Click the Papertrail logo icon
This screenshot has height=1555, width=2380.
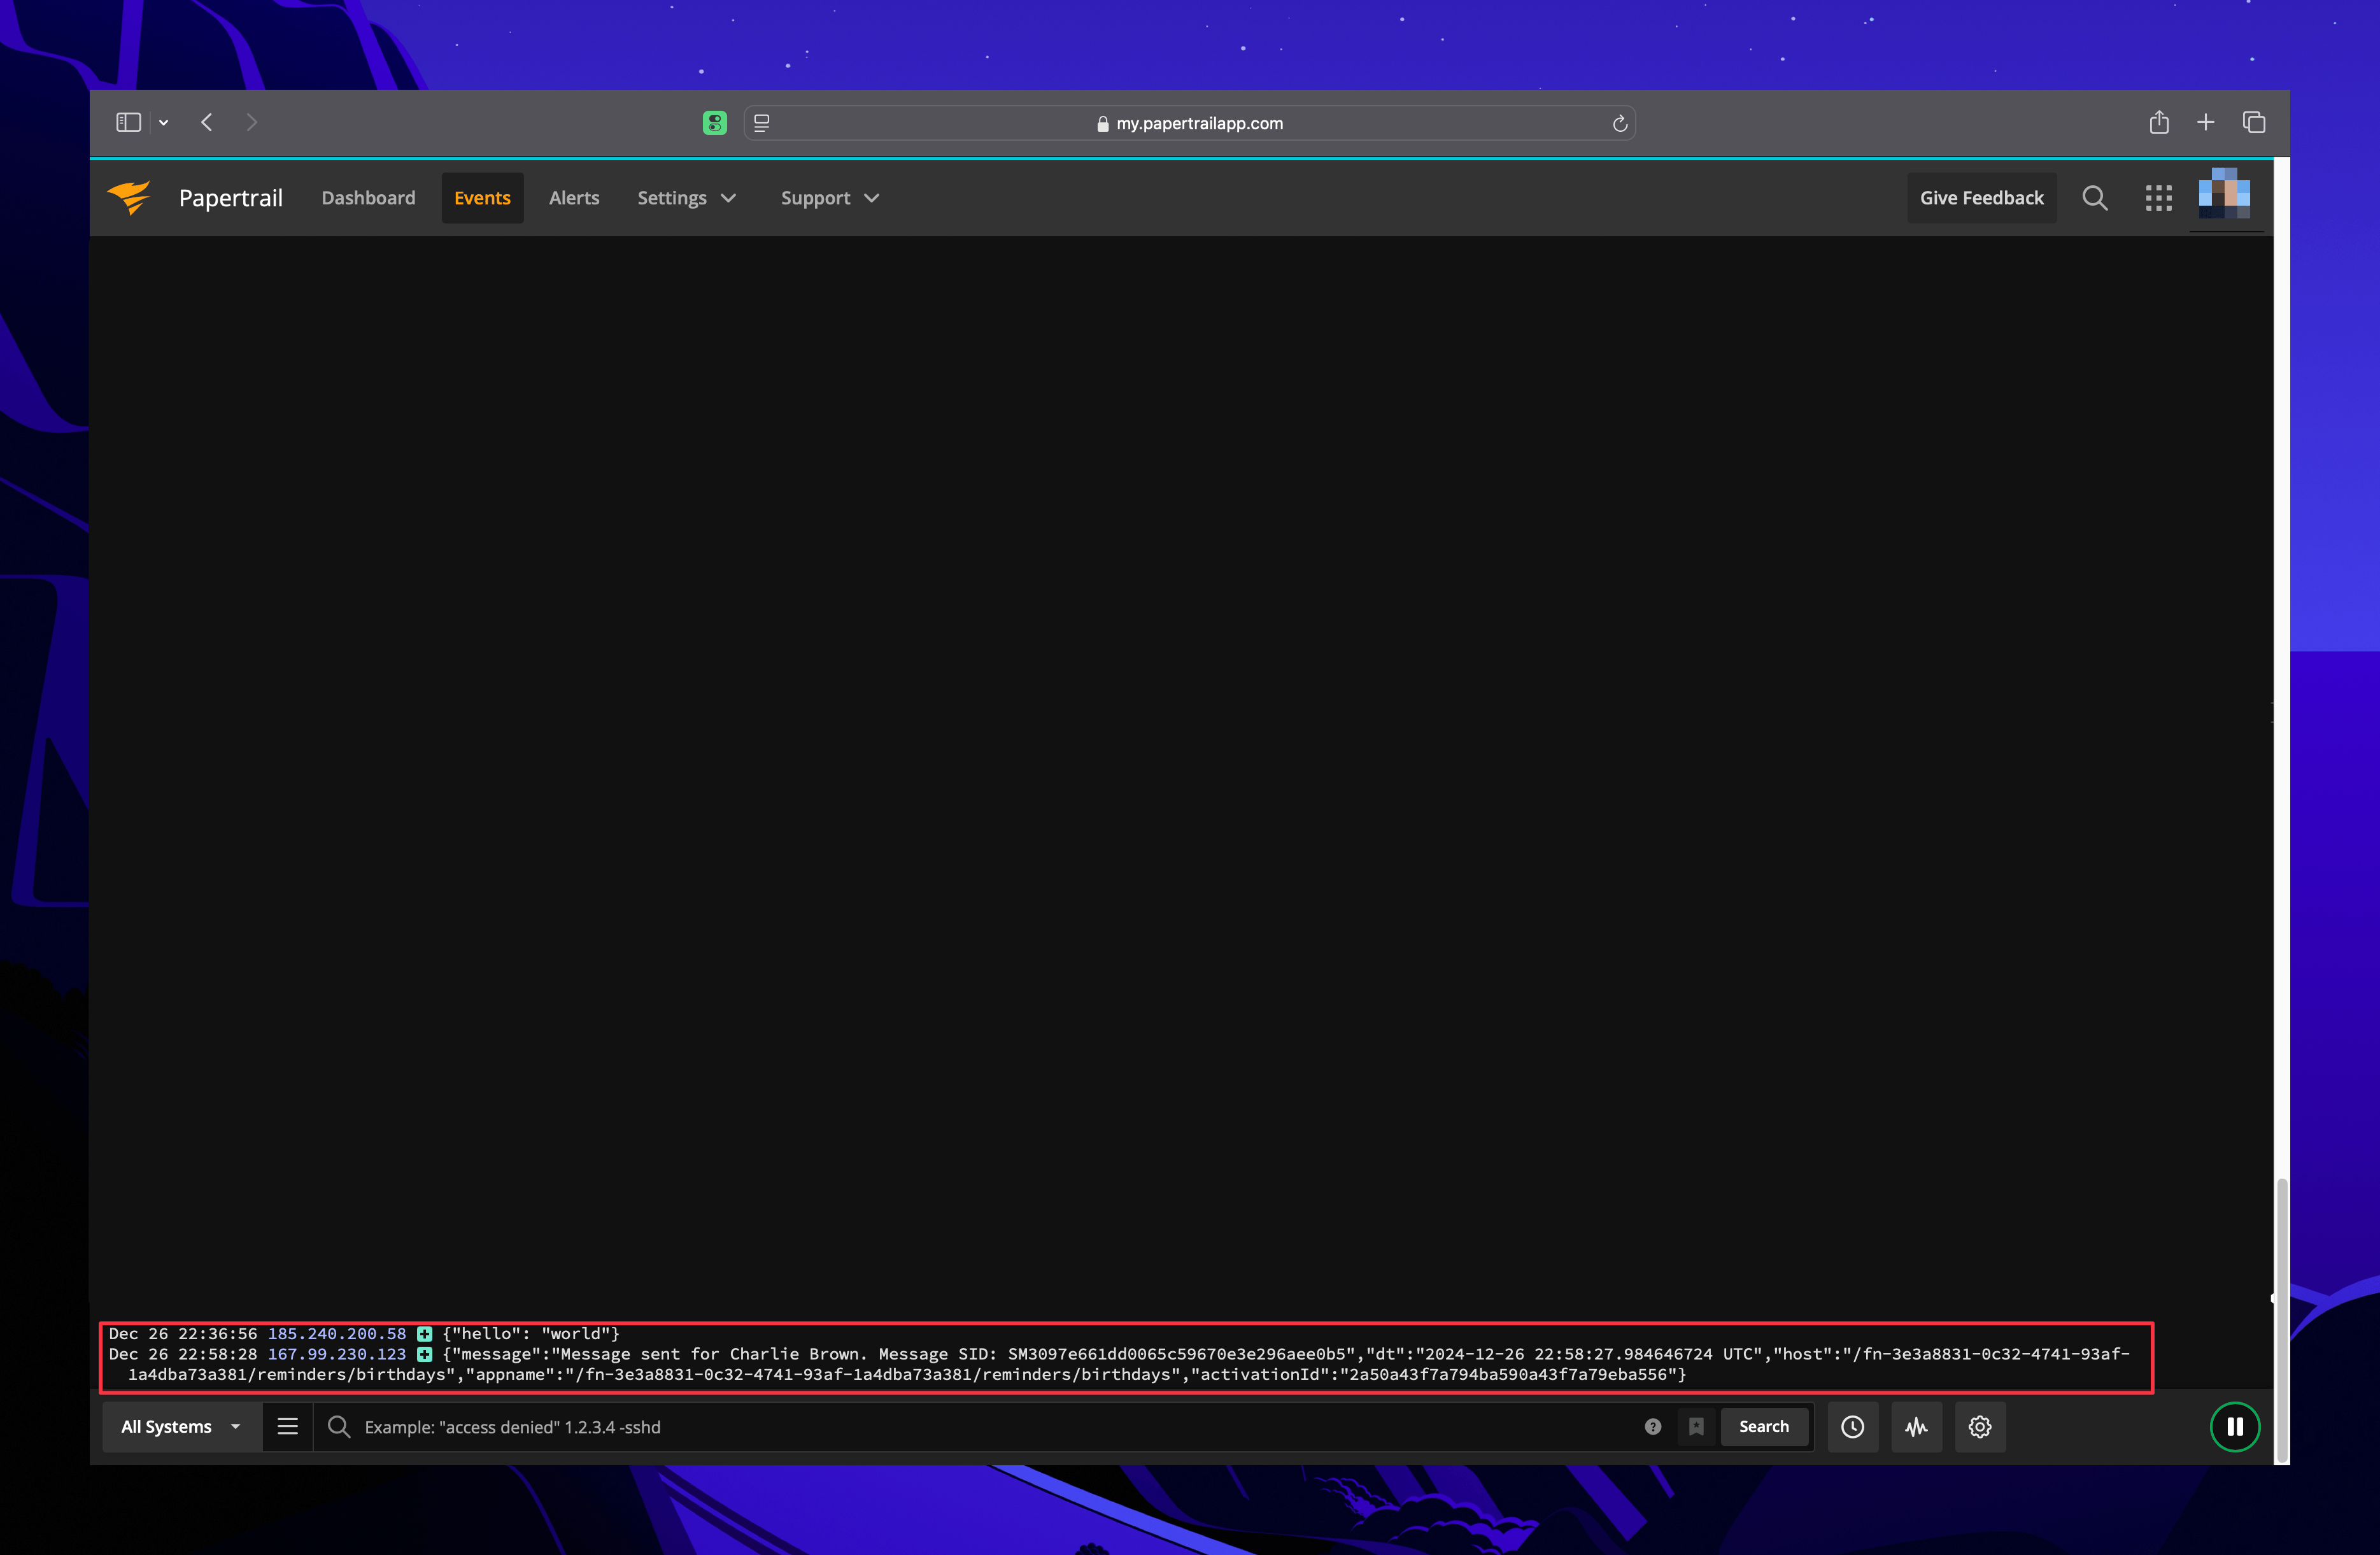pyautogui.click(x=130, y=197)
